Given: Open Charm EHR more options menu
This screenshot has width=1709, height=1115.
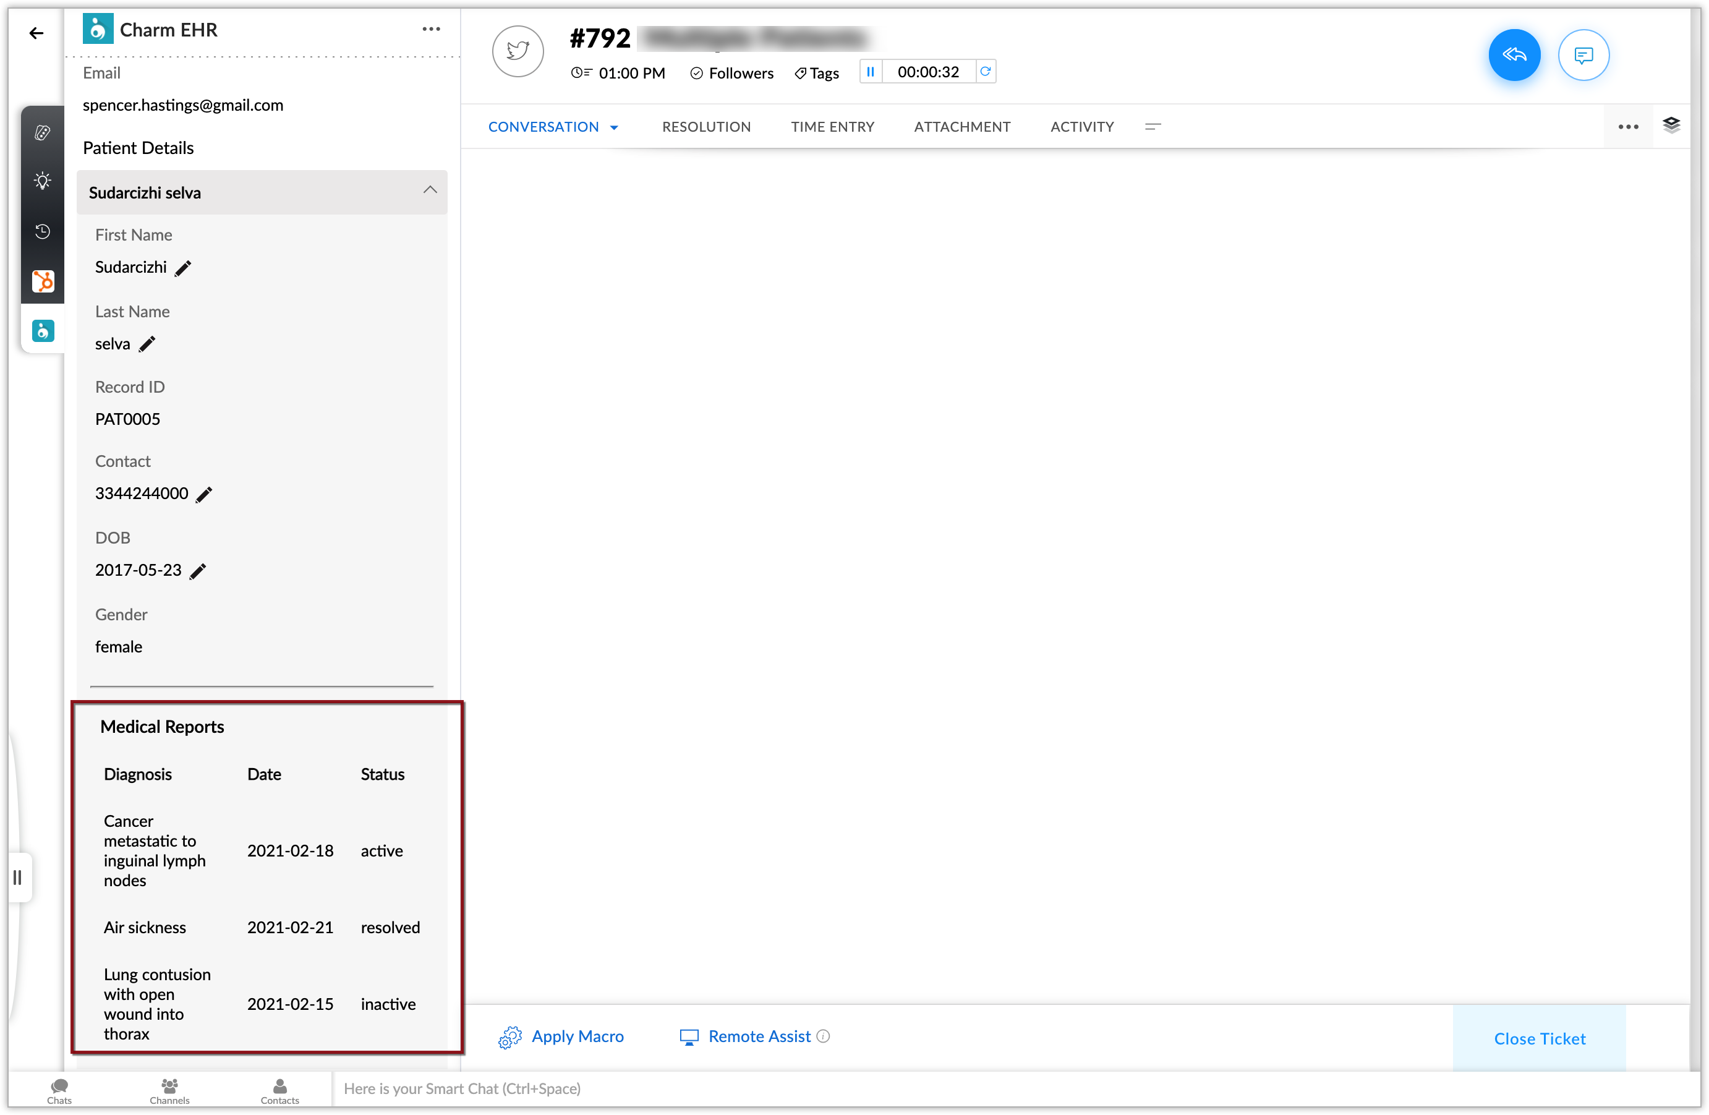Looking at the screenshot, I should (x=431, y=30).
